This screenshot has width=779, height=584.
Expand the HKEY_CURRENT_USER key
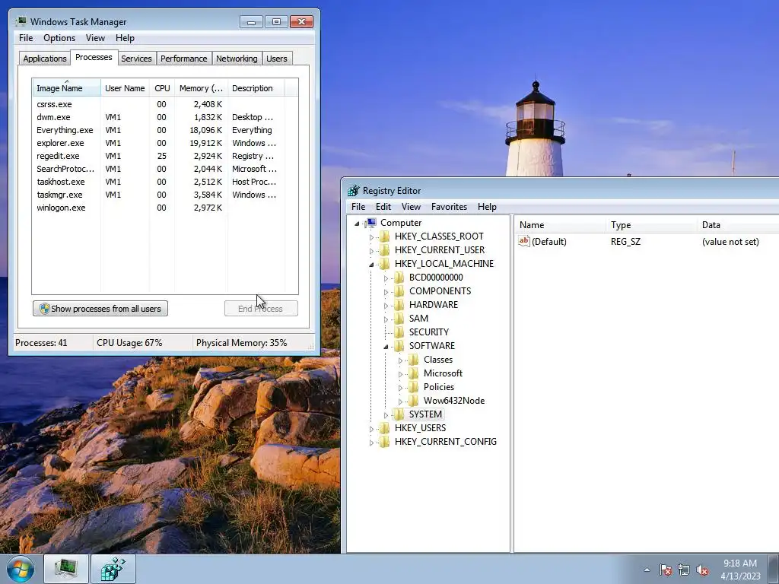pos(371,251)
